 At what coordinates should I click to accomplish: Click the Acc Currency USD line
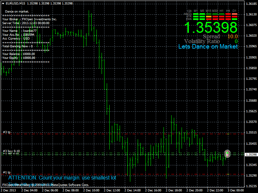16,39
